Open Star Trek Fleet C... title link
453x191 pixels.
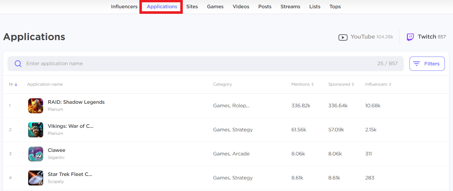[x=70, y=174]
